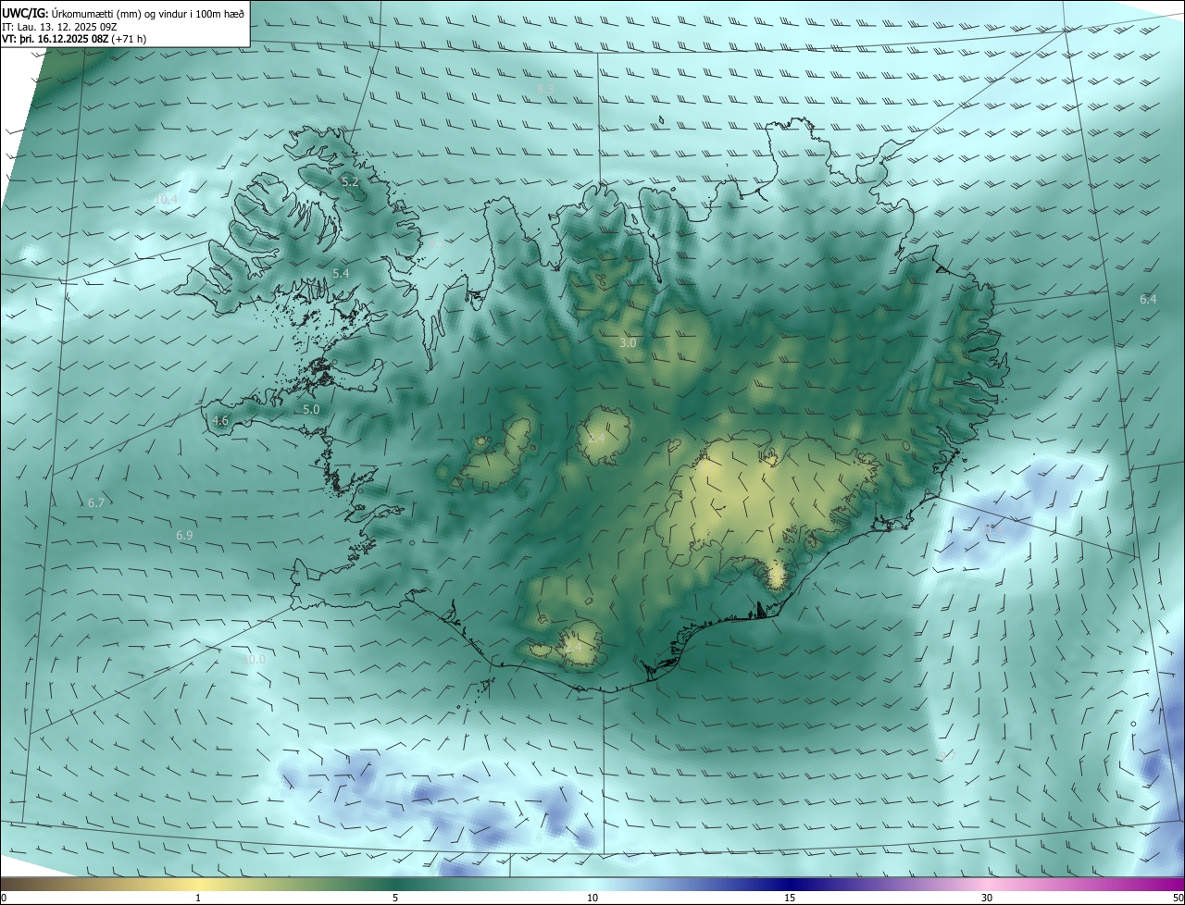Image resolution: width=1185 pixels, height=905 pixels.
Task: Click the 4.6 value label on the map
Action: (219, 420)
